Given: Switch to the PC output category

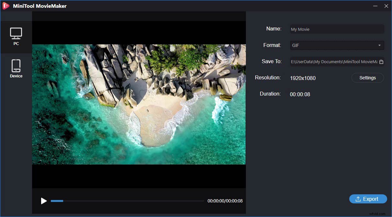Looking at the screenshot, I should [16, 37].
